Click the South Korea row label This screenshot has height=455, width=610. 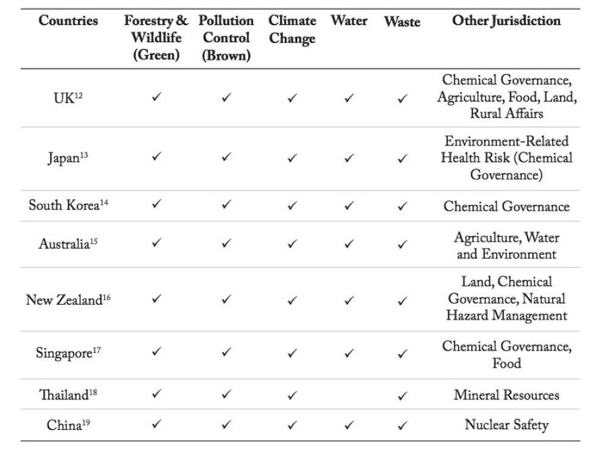pyautogui.click(x=63, y=206)
